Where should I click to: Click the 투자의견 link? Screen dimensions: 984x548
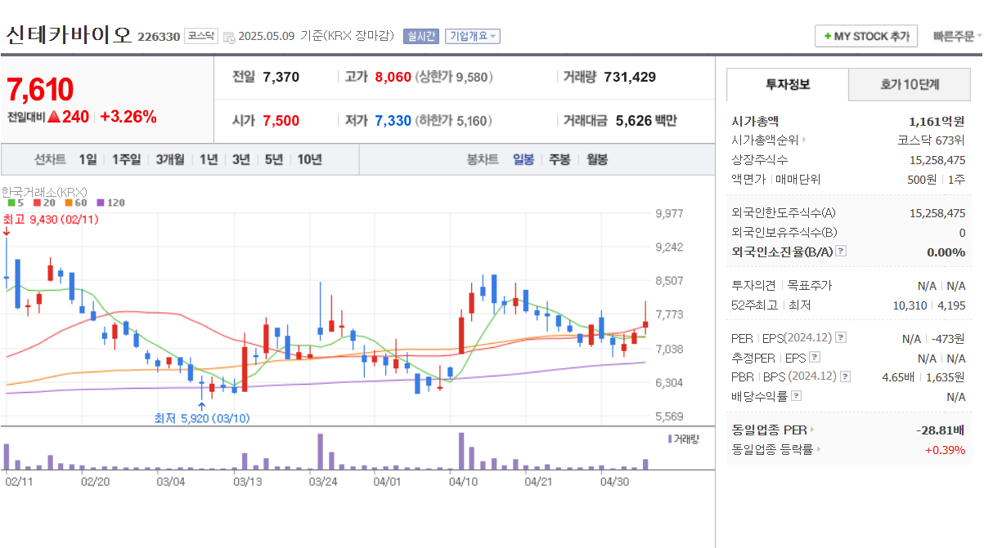tap(753, 286)
